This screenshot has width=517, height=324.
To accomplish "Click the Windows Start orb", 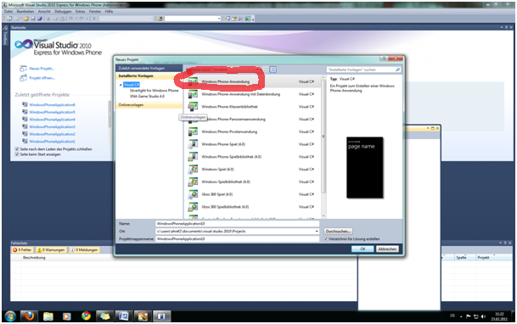I will pyautogui.click(x=10, y=316).
